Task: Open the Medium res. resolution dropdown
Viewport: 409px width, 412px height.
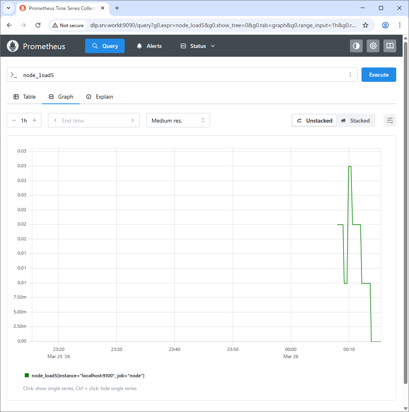Action: 178,121
